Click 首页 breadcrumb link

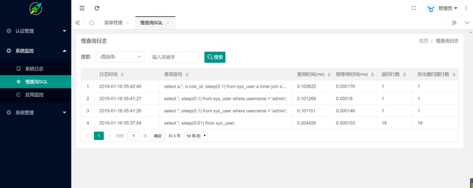pyautogui.click(x=424, y=41)
